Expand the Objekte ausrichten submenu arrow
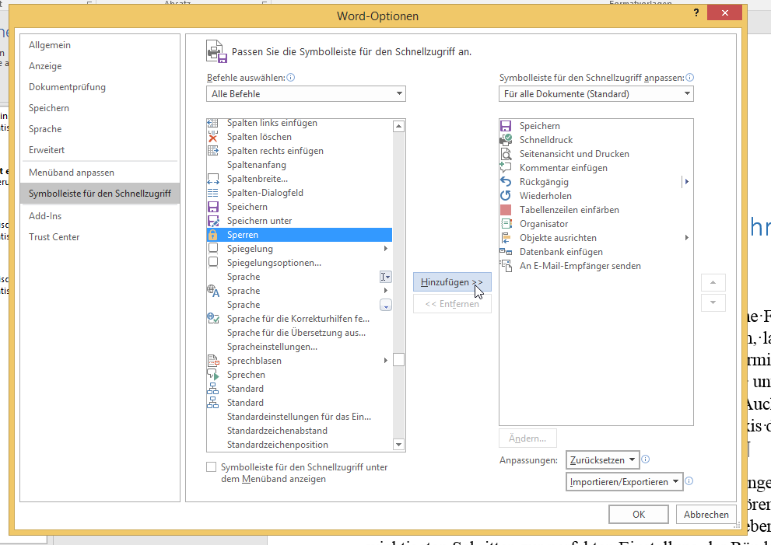771x545 pixels. pos(687,238)
